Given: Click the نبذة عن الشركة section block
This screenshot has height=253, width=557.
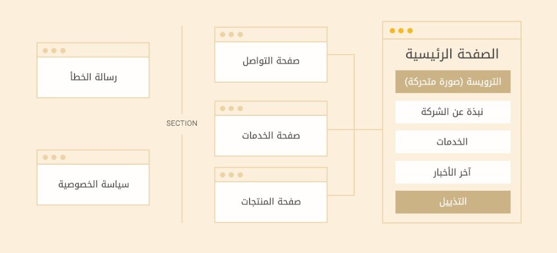Looking at the screenshot, I should (x=452, y=112).
